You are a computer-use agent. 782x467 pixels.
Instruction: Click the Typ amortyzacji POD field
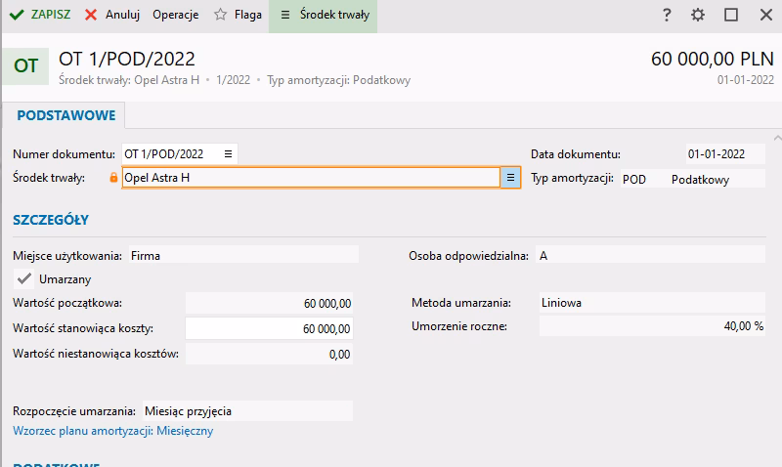(693, 179)
